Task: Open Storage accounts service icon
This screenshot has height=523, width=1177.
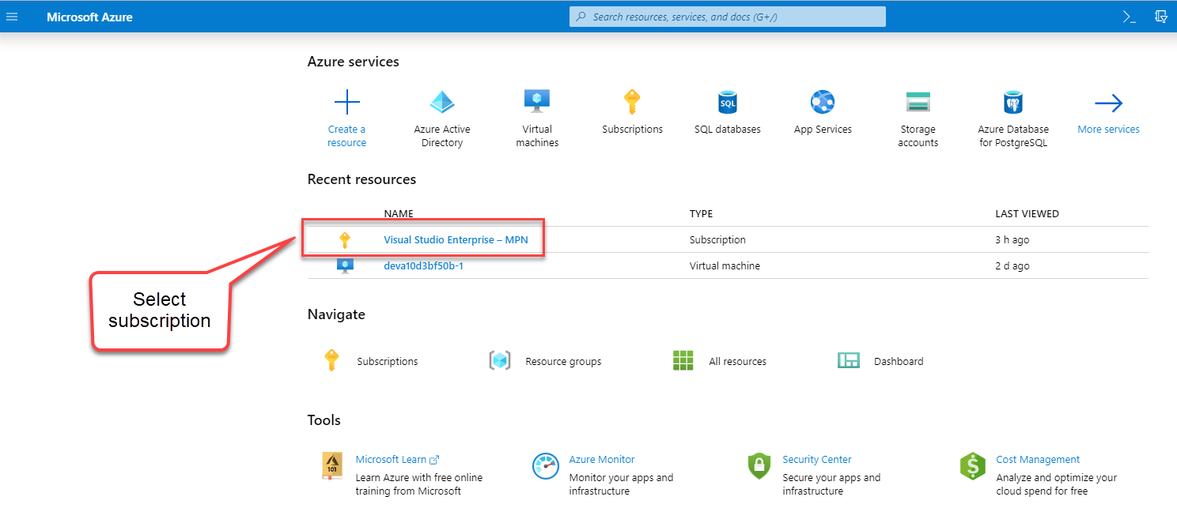Action: tap(918, 102)
